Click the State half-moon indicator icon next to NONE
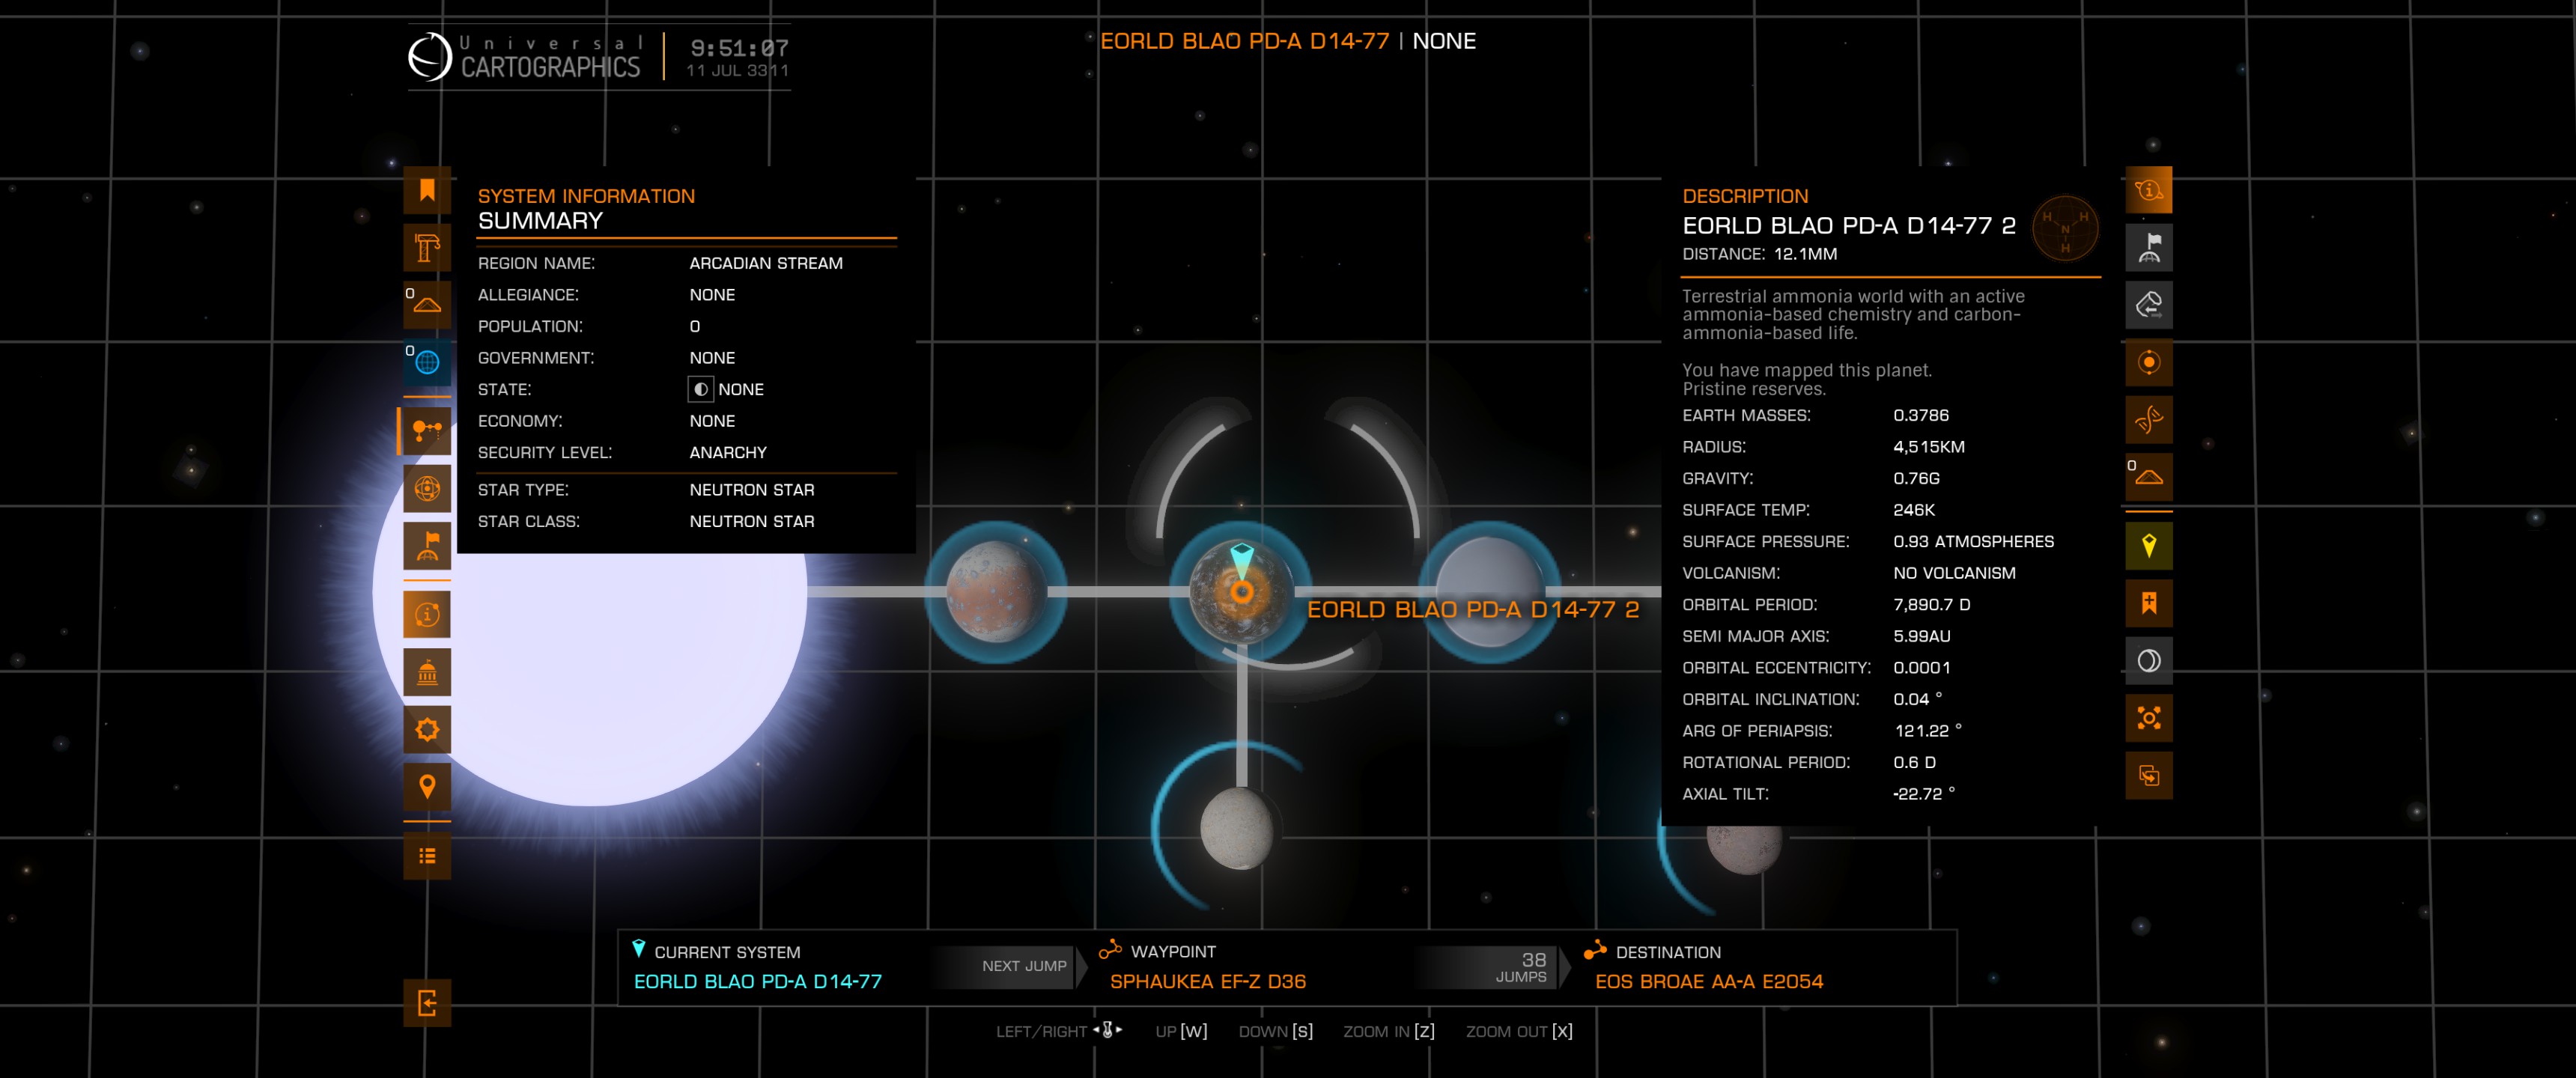Screen dimensions: 2576x1078 (700, 389)
